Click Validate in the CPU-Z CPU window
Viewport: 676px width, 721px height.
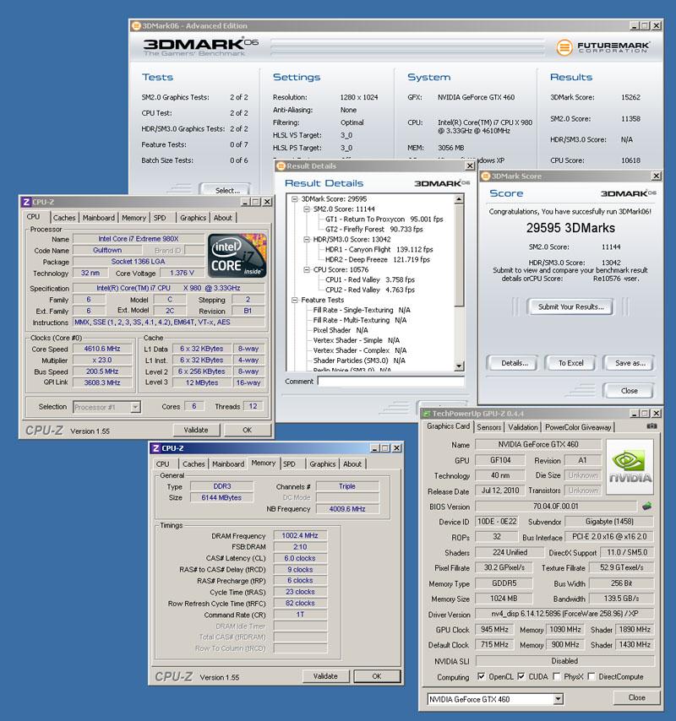coord(196,430)
